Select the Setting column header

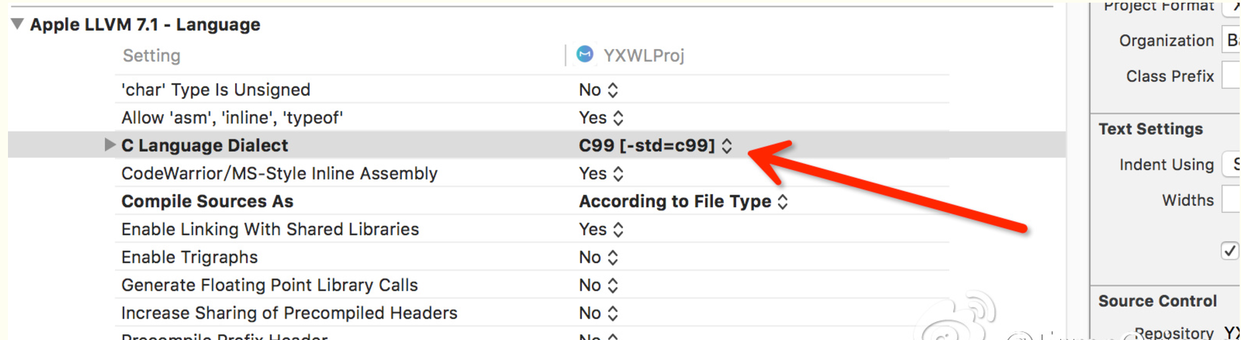tap(151, 56)
